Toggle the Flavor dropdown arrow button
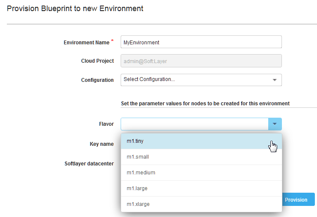 tap(275, 124)
